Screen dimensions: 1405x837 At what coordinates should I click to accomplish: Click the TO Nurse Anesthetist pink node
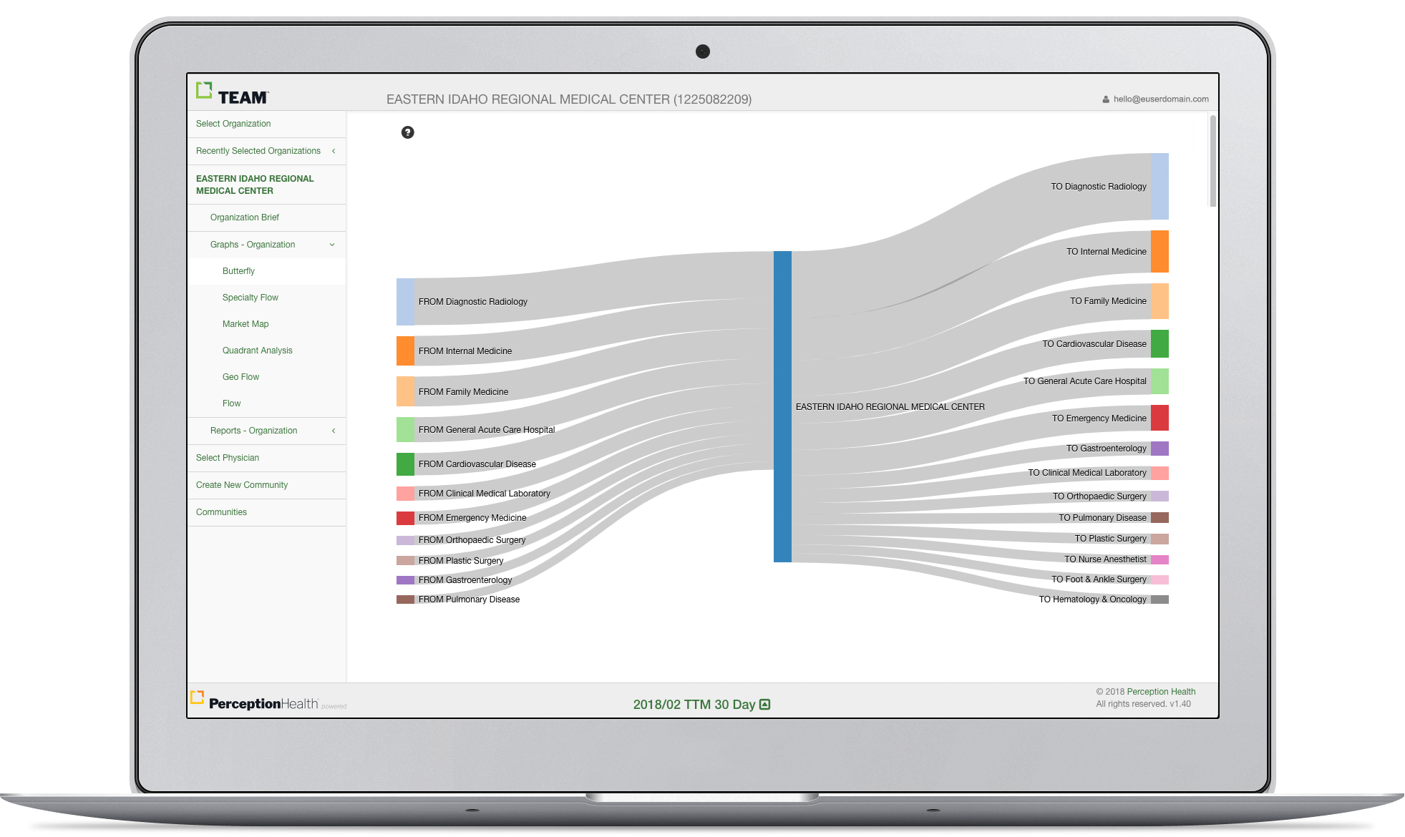click(1160, 559)
